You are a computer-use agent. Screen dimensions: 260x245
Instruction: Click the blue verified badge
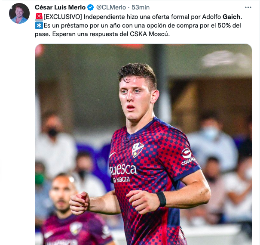click(x=91, y=7)
